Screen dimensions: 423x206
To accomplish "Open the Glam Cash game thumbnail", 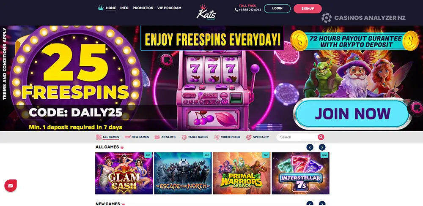I will pos(124,173).
